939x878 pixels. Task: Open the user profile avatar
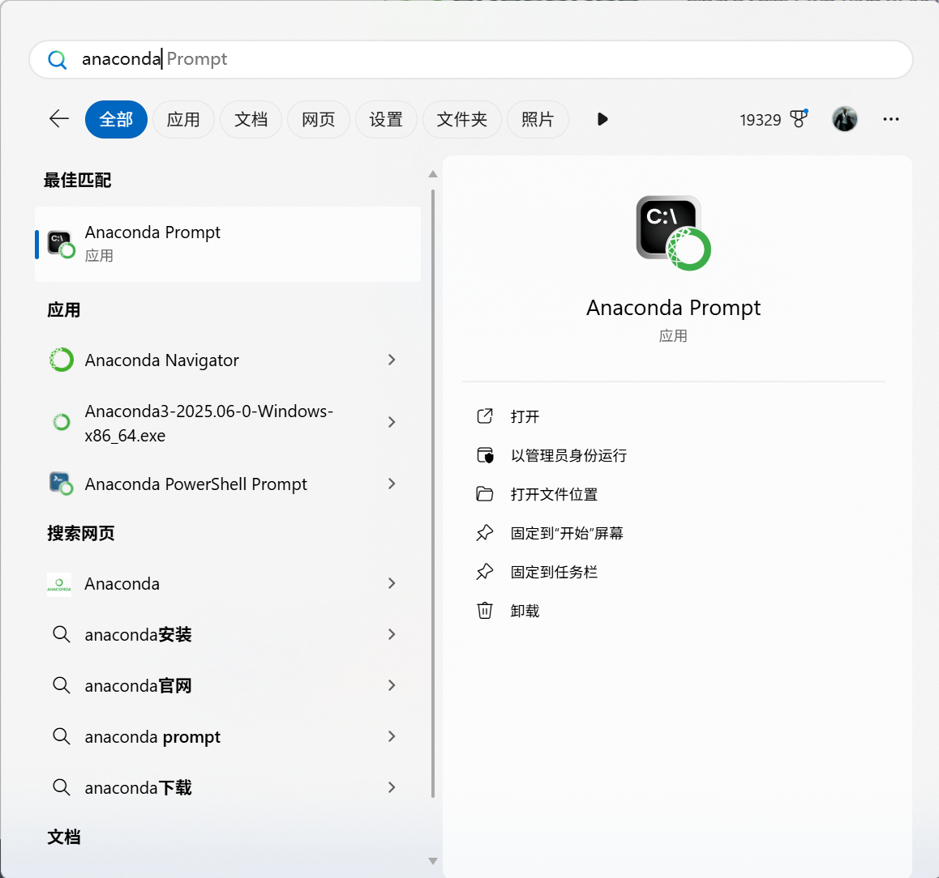(844, 119)
